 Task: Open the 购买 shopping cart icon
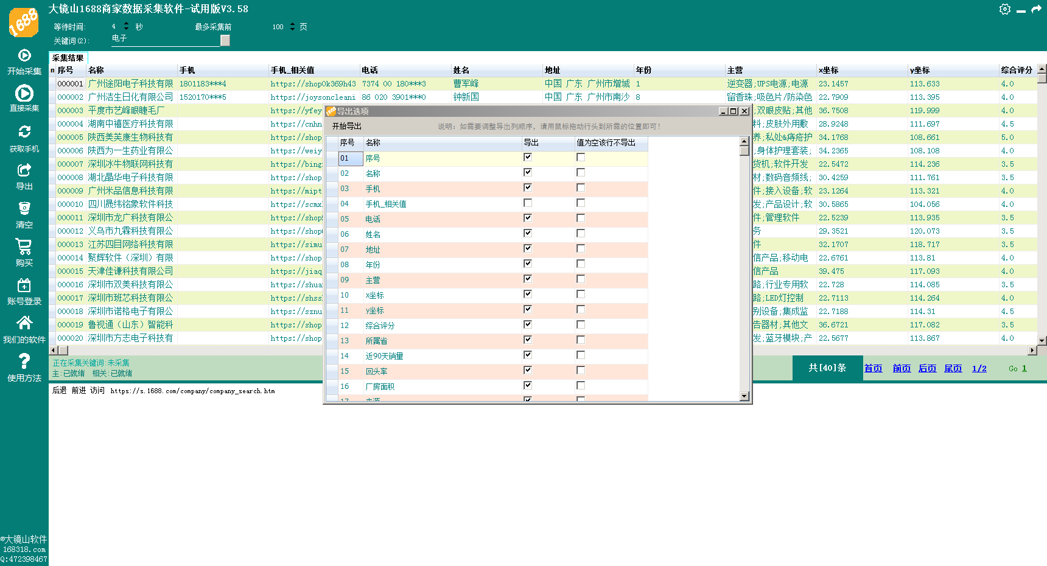click(x=24, y=246)
